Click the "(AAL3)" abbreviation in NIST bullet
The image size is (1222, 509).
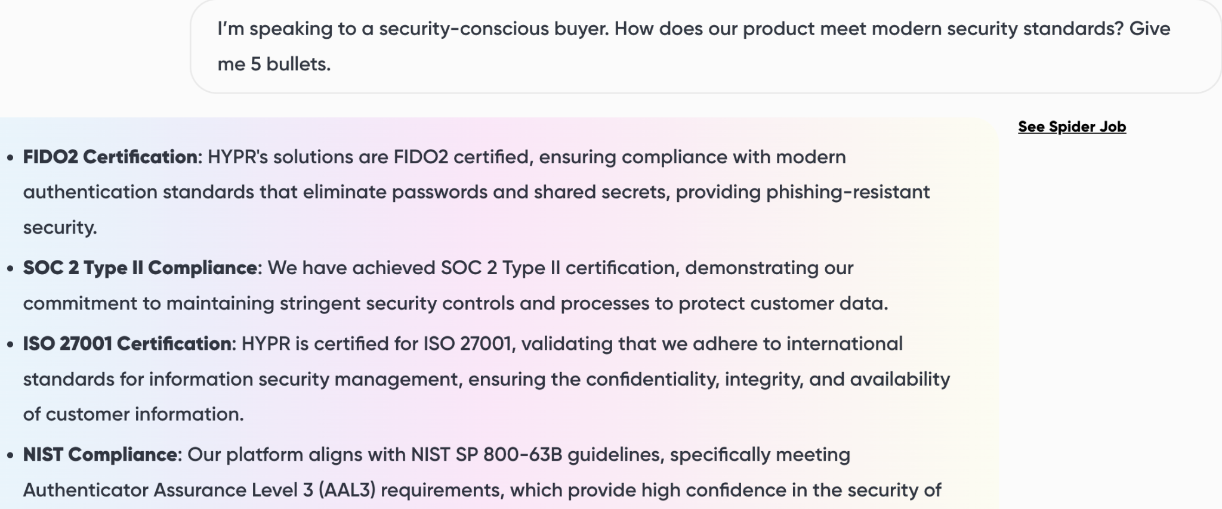click(347, 490)
